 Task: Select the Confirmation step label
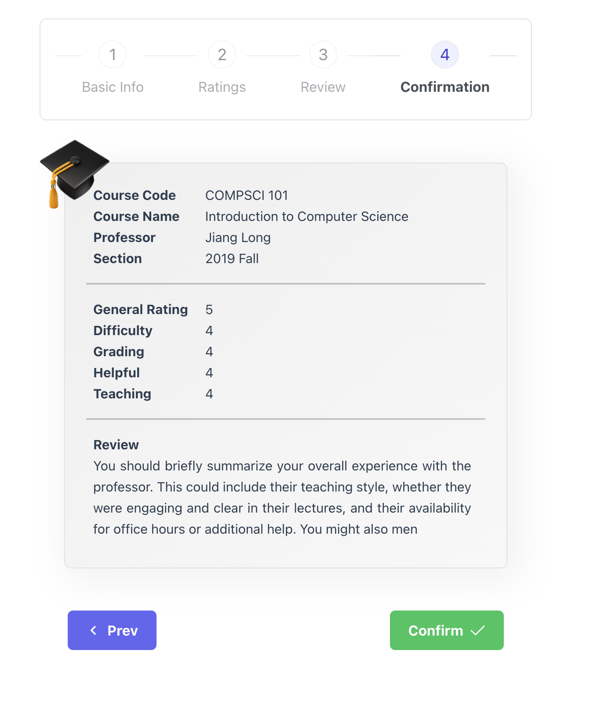[445, 87]
